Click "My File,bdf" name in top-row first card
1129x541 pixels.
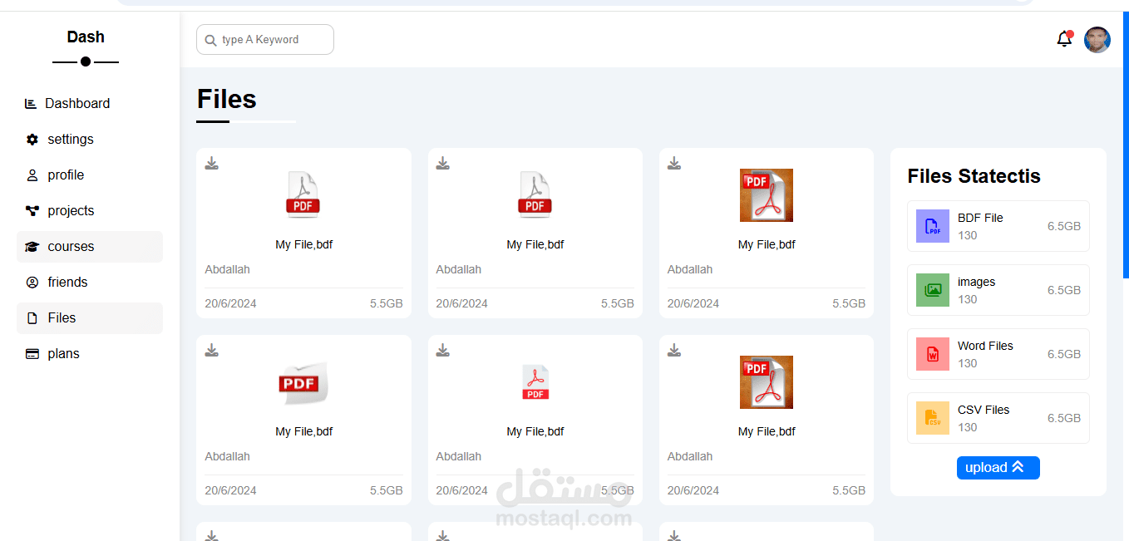coord(303,244)
